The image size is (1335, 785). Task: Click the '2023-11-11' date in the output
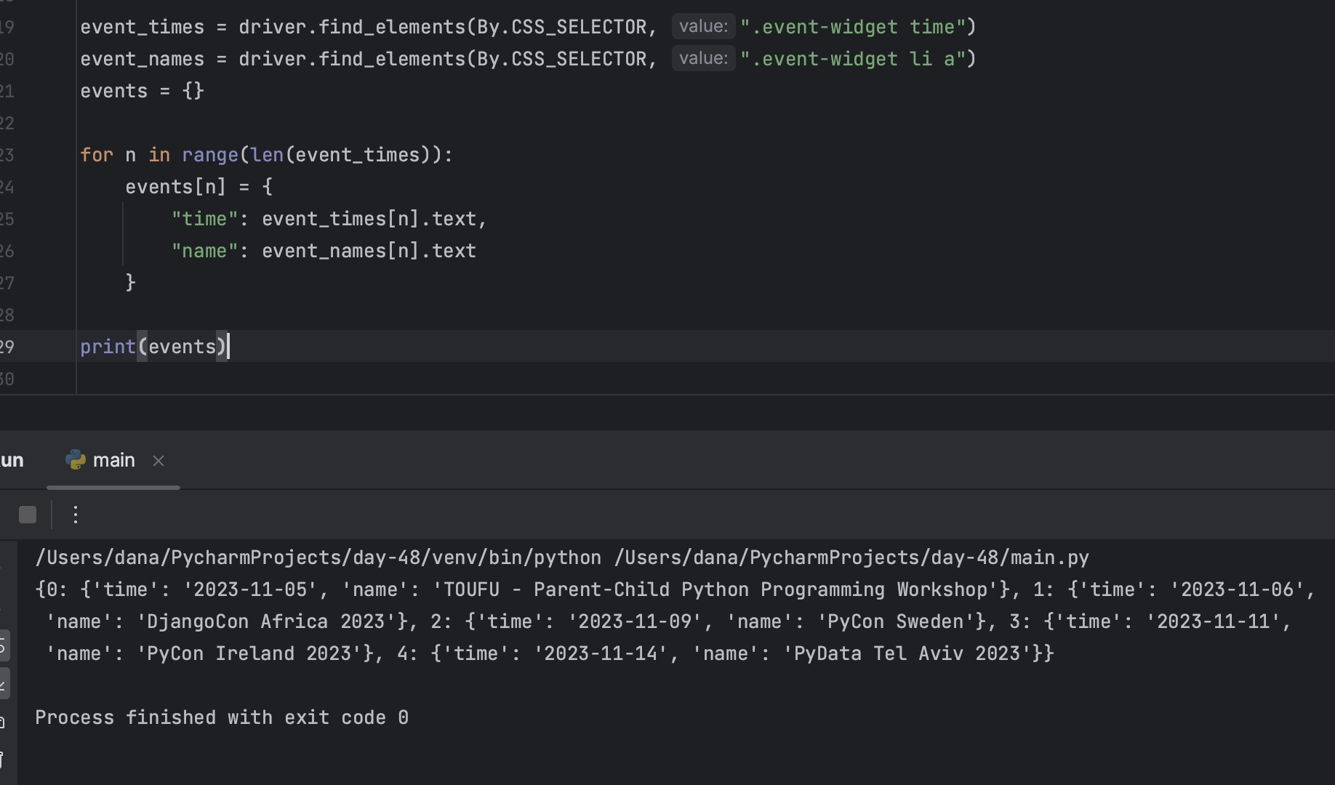point(1213,621)
